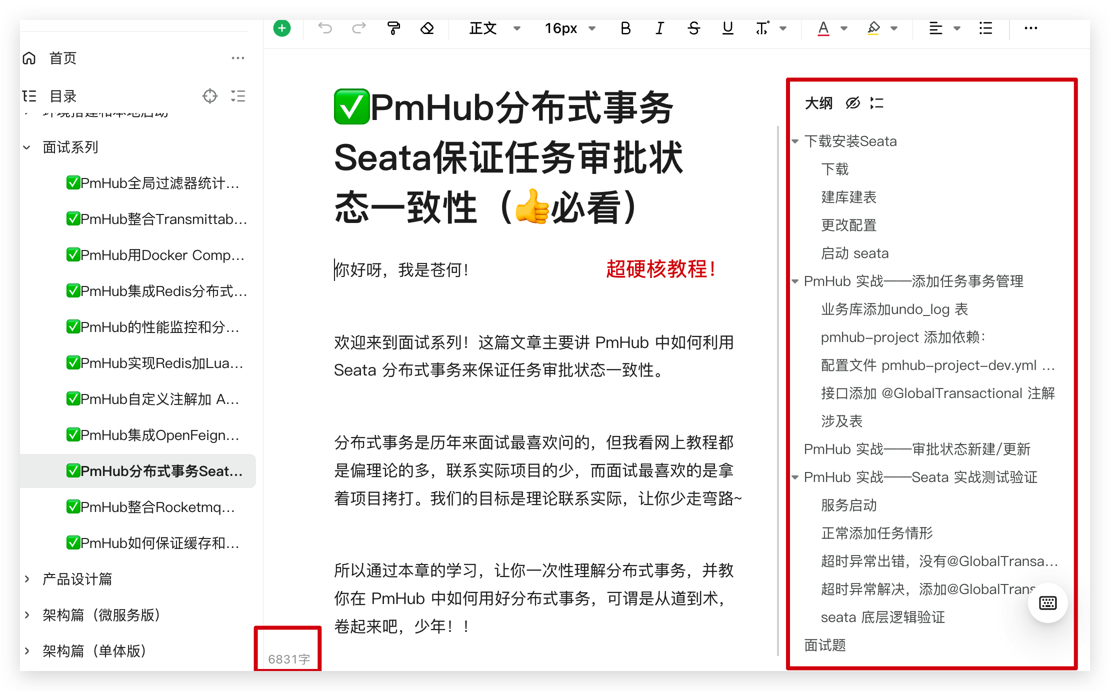
Task: Open more toolbar options
Action: 1031,28
